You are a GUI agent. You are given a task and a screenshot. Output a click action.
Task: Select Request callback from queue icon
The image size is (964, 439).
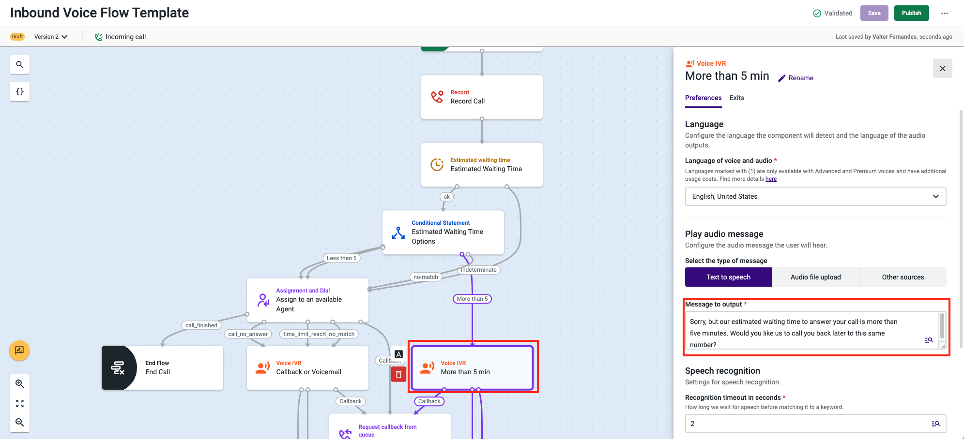(345, 433)
